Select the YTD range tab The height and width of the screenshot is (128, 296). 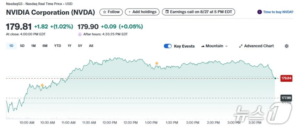[57, 46]
